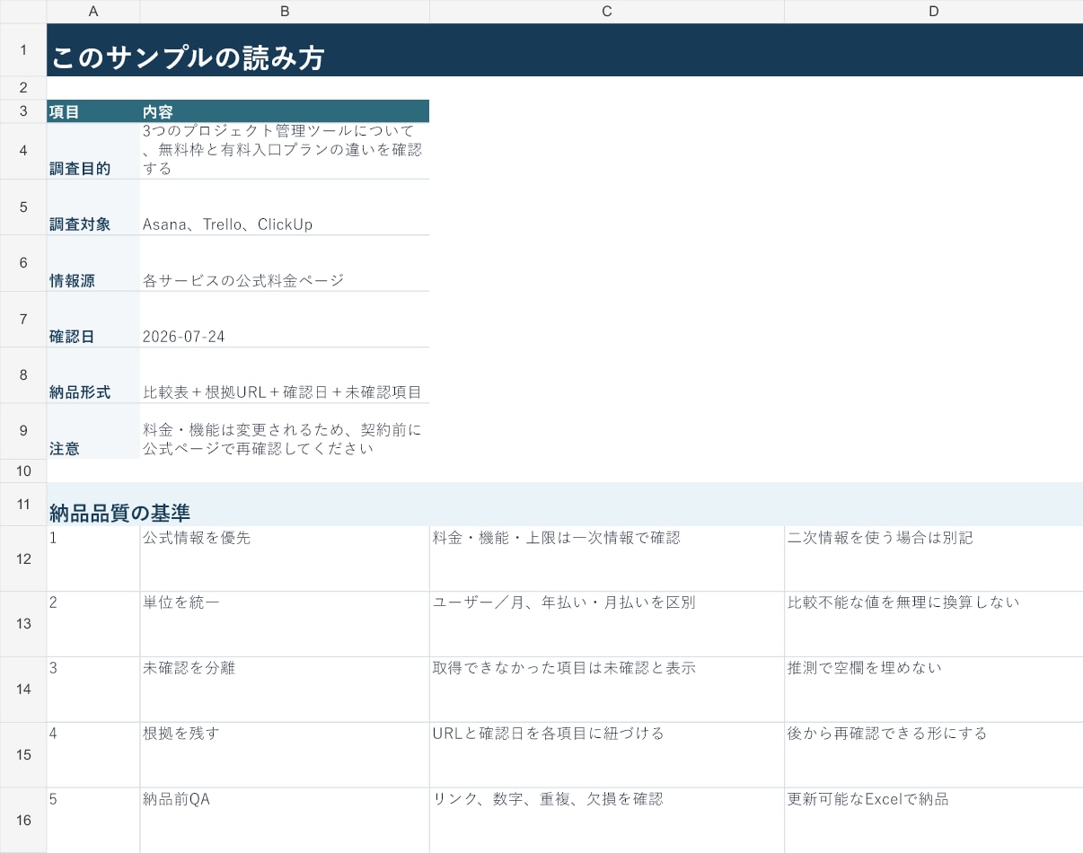
Task: Select cell 各サービスの公式料金ページ
Action: tap(285, 263)
